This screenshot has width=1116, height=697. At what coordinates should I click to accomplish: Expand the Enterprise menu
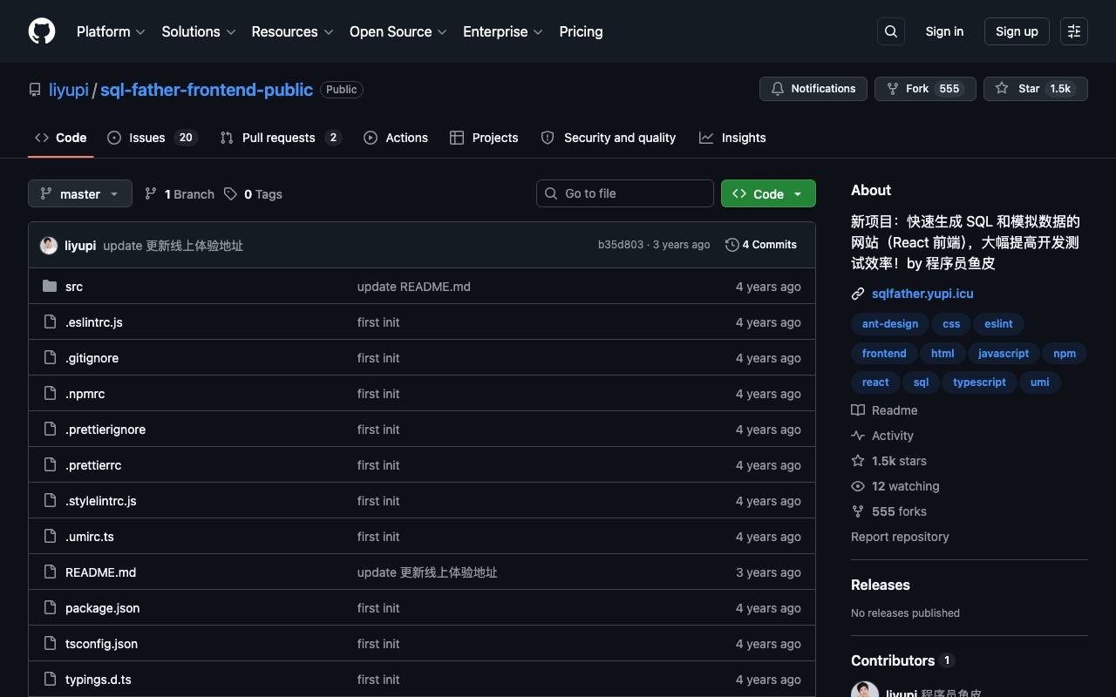click(503, 31)
